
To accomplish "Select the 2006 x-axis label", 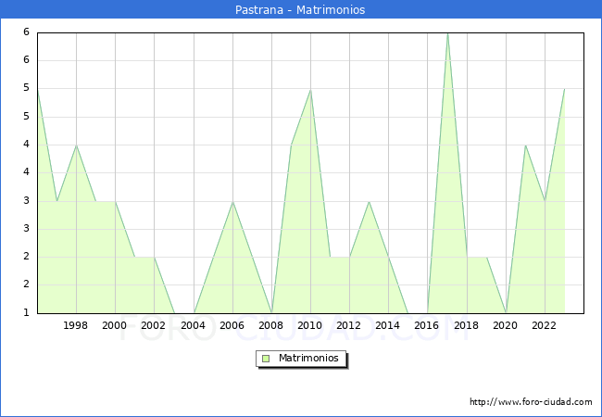I will (232, 325).
